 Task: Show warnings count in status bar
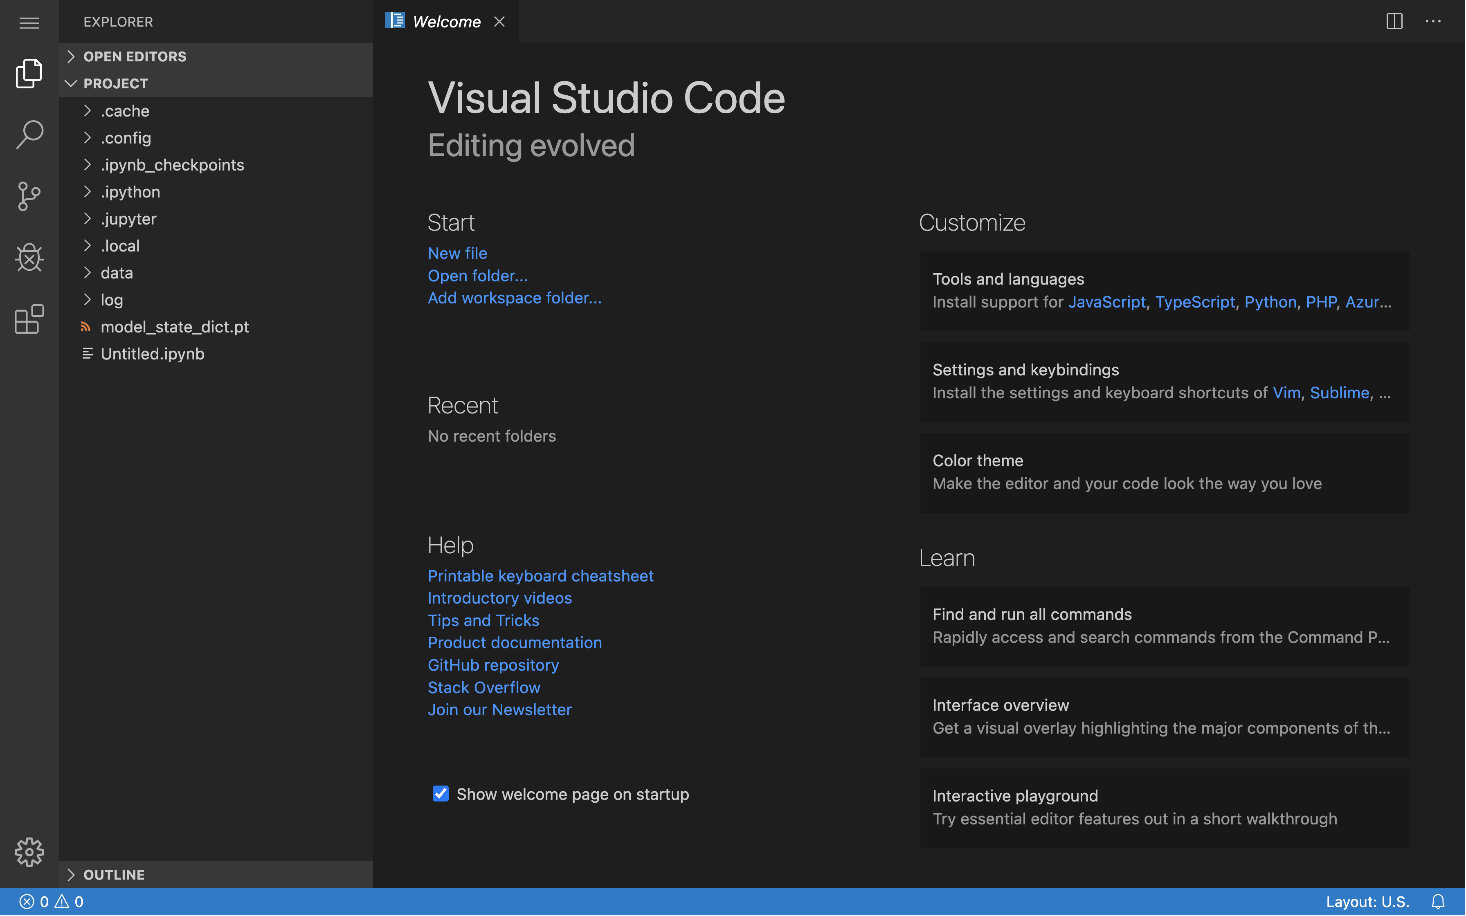pos(69,901)
